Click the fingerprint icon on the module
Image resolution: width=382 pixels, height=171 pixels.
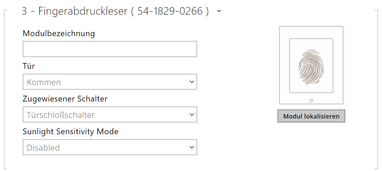pos(311,66)
